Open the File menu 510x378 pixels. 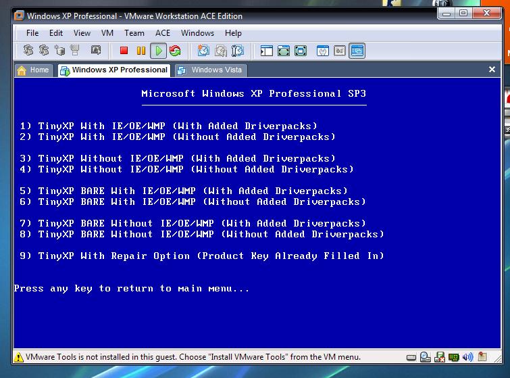tap(32, 33)
